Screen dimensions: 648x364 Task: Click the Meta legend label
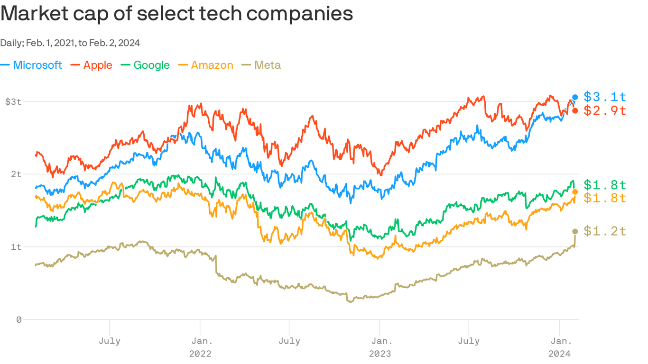pos(268,65)
